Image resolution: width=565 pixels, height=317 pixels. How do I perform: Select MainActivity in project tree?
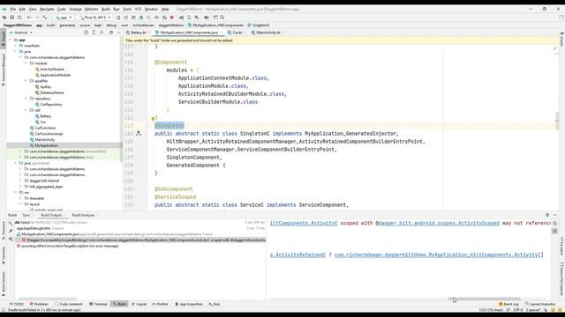(44, 139)
